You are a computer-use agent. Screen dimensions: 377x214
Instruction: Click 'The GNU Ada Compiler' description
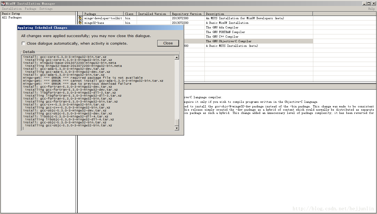[222, 27]
